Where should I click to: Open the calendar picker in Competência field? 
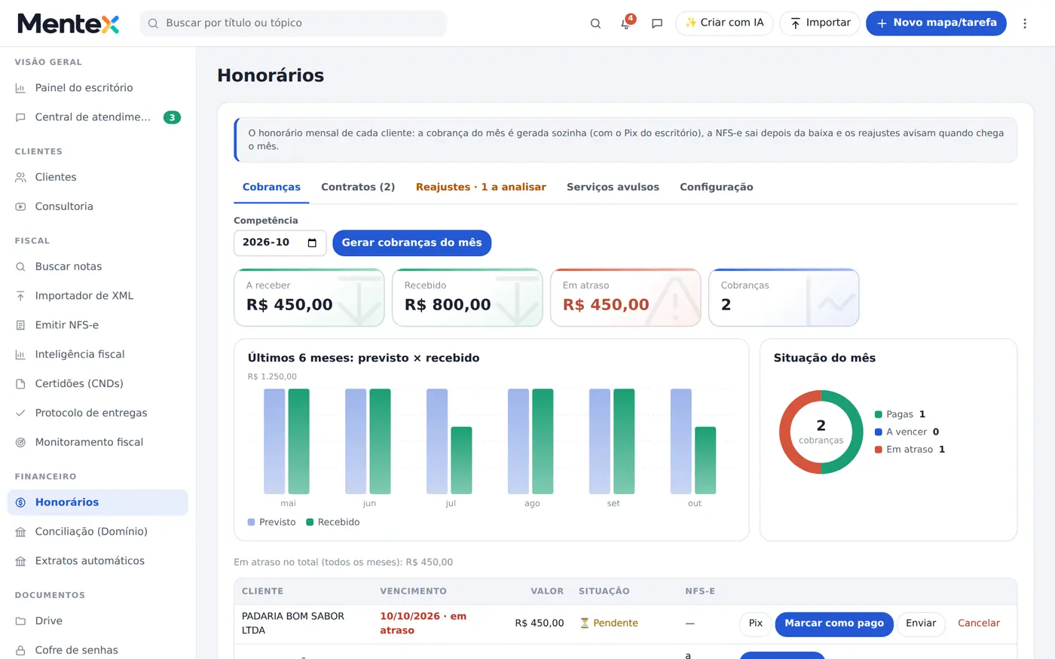tap(312, 243)
